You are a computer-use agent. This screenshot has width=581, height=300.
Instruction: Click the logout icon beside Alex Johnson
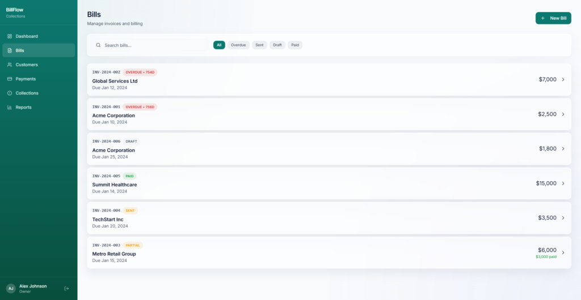[x=66, y=289]
